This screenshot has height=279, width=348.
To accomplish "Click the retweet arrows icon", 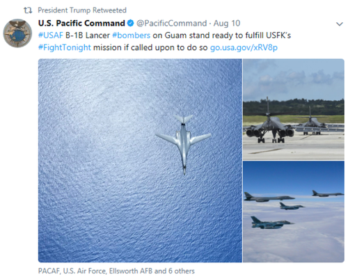I will pos(28,10).
